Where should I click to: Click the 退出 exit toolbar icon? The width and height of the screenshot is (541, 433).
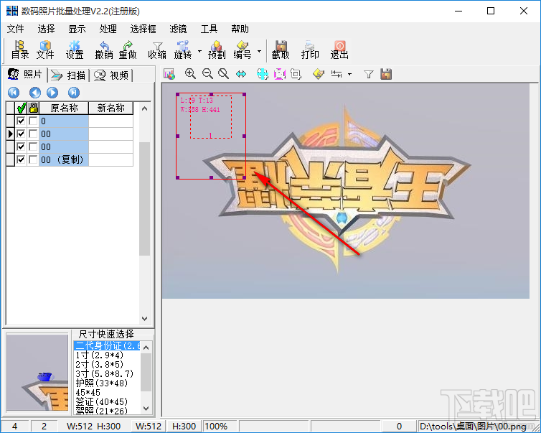pos(339,50)
